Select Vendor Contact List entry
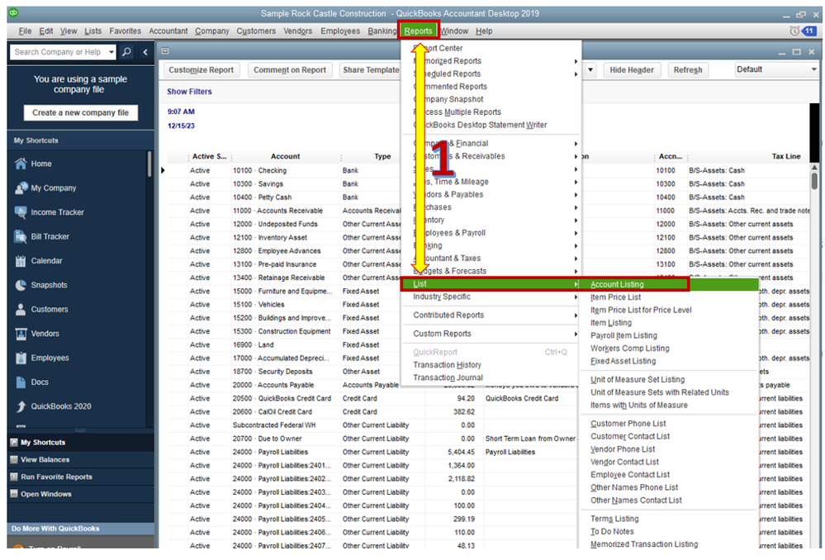Screen dimensions: 825x560 click(x=624, y=462)
